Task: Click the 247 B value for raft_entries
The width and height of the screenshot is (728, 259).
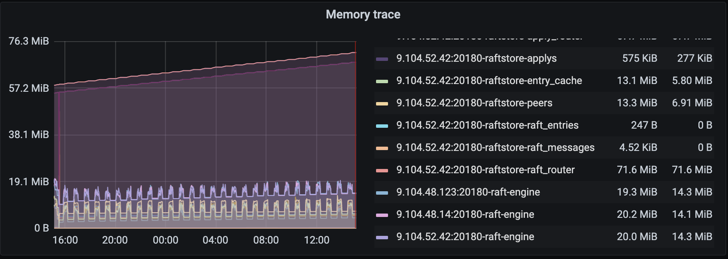Action: 644,125
